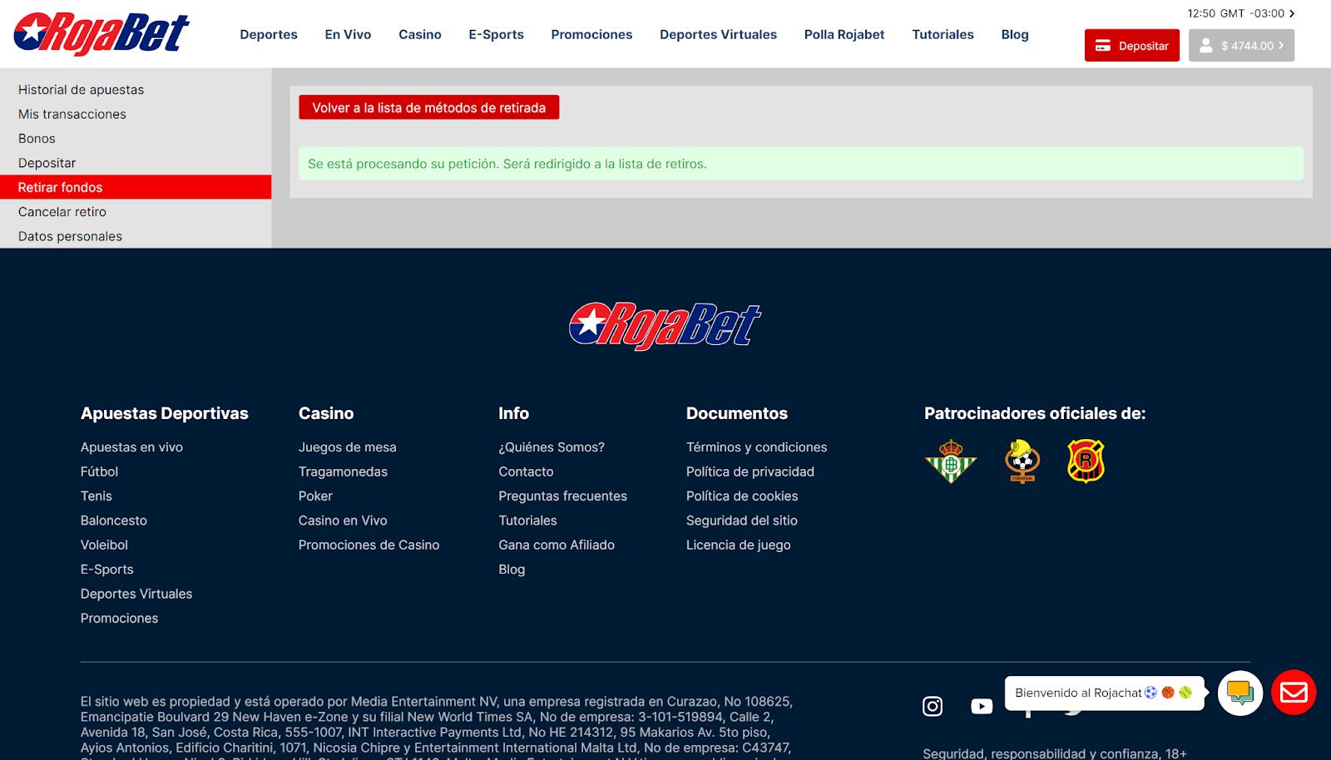The height and width of the screenshot is (760, 1331).
Task: Open Tutoriales in the top navigation
Action: pos(943,34)
